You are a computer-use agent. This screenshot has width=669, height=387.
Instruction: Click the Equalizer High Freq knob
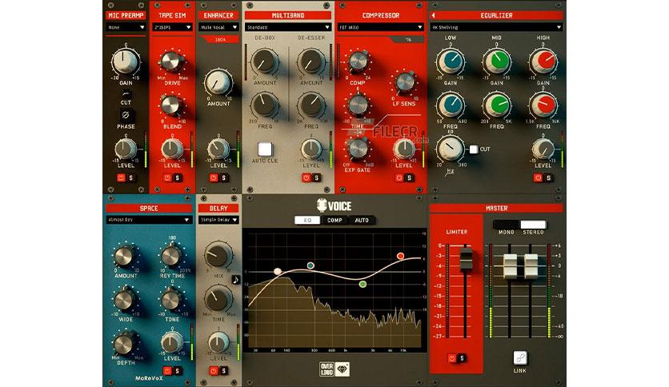[543, 106]
